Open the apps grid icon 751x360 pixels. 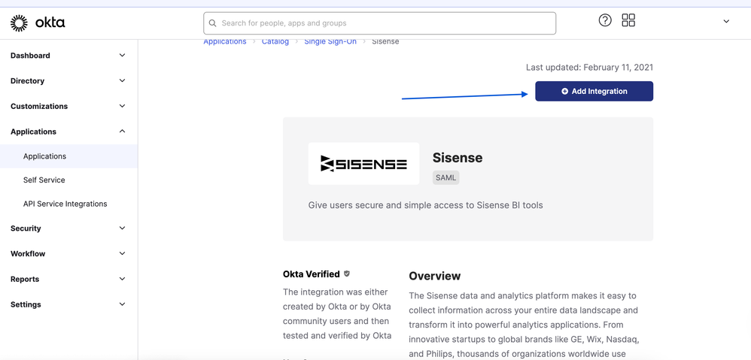pos(628,20)
